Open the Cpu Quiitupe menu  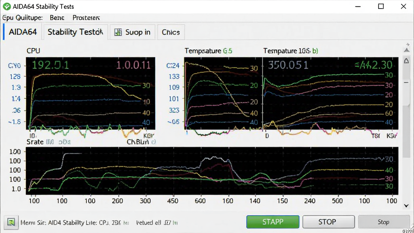pos(23,18)
